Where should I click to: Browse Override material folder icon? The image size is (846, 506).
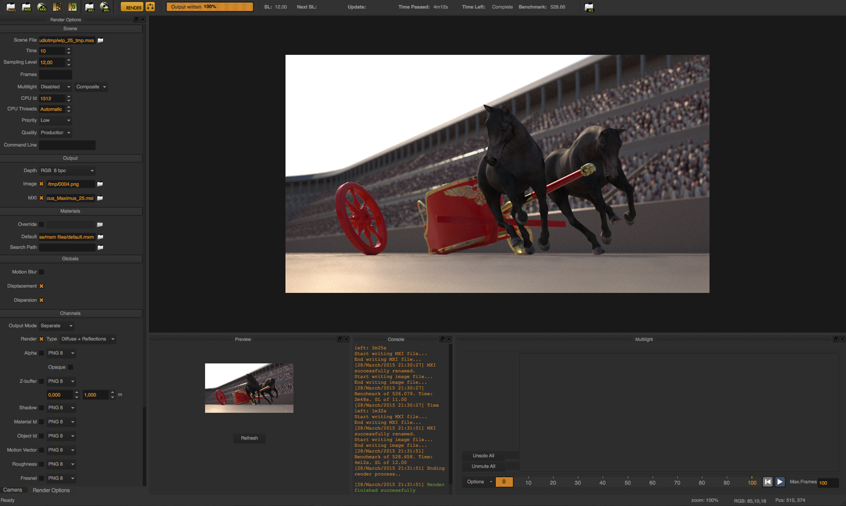click(x=100, y=225)
